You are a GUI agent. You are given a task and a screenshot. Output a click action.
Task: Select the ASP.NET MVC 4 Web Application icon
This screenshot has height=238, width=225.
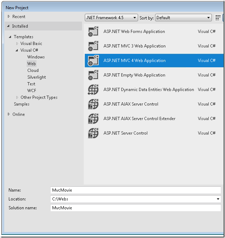[93, 61]
